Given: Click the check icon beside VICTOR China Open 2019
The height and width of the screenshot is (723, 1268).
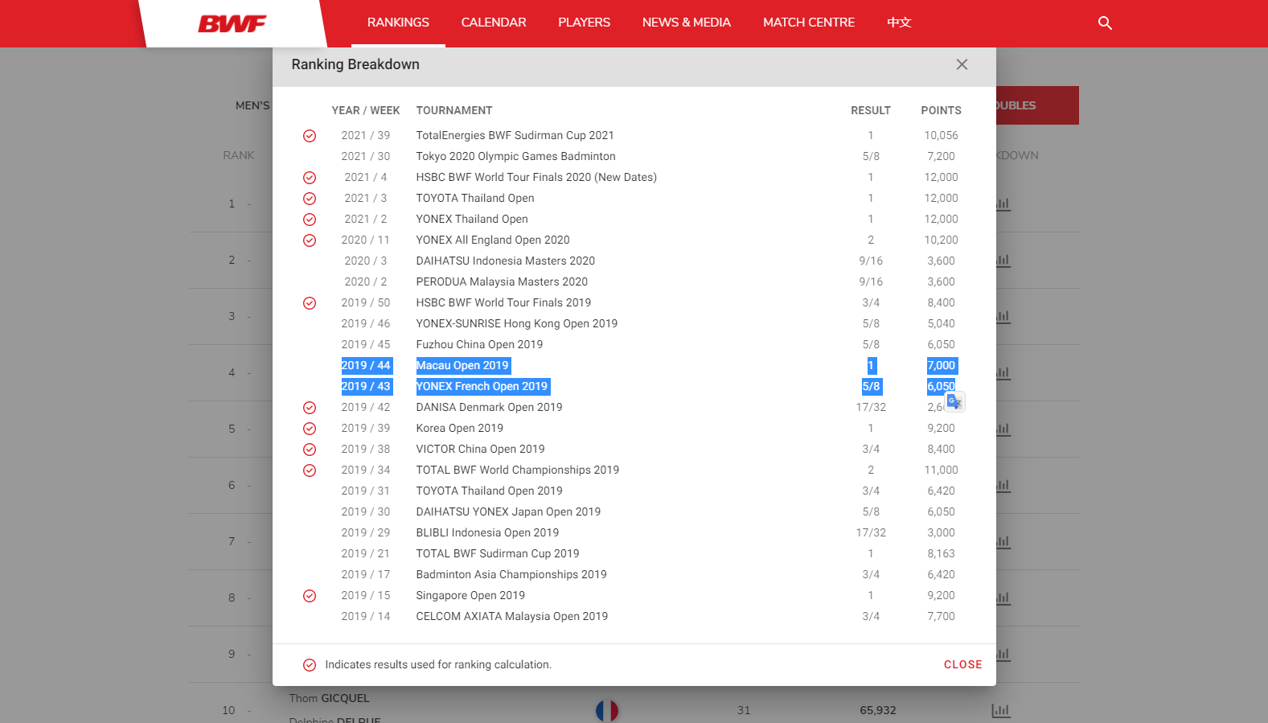Looking at the screenshot, I should point(310,450).
